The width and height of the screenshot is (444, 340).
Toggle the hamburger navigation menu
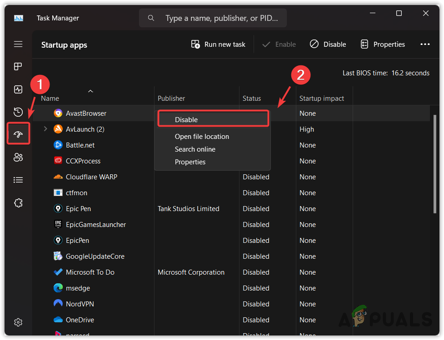coord(18,44)
